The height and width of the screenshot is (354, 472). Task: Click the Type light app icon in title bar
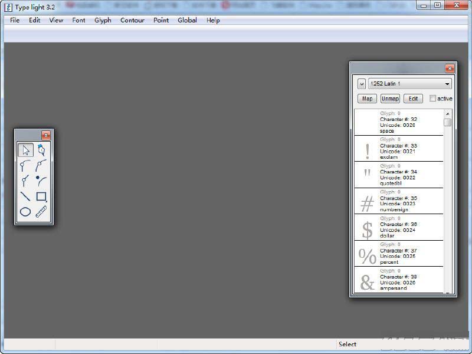click(8, 7)
